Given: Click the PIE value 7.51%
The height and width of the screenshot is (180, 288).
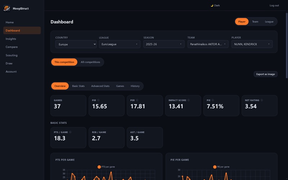Looking at the screenshot, I should click(215, 106).
